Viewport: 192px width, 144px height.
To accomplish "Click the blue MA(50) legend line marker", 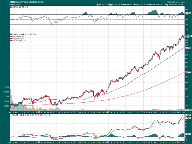I will (11, 37).
